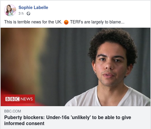The height and width of the screenshot is (129, 151).
Task: Click the 'informed consent' headline line
Action: (24, 123)
